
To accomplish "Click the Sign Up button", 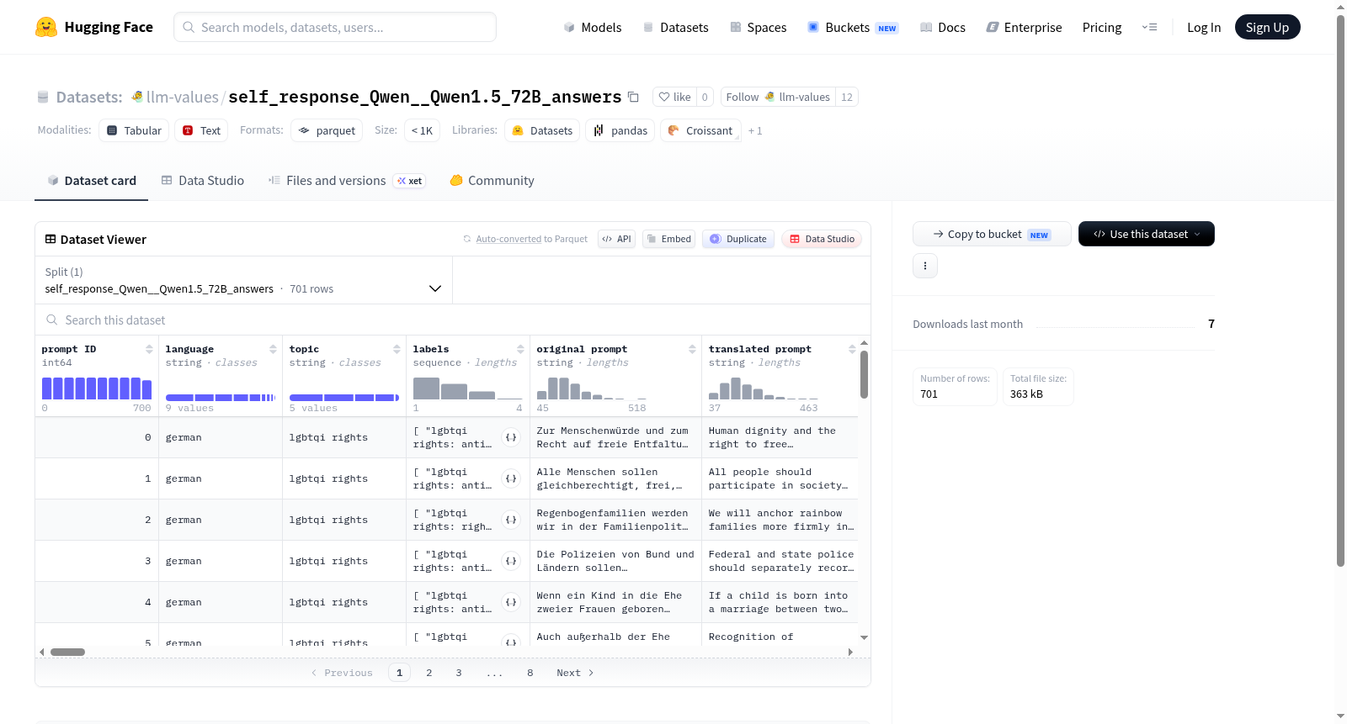I will click(1268, 28).
